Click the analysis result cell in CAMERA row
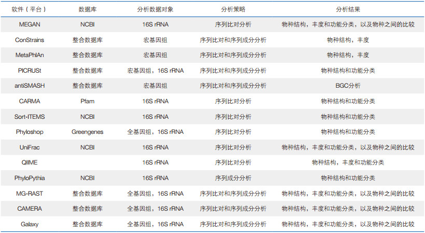The image size is (425, 233). coord(348,209)
